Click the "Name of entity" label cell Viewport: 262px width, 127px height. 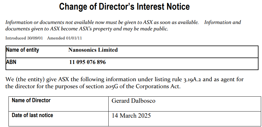click(x=22, y=50)
